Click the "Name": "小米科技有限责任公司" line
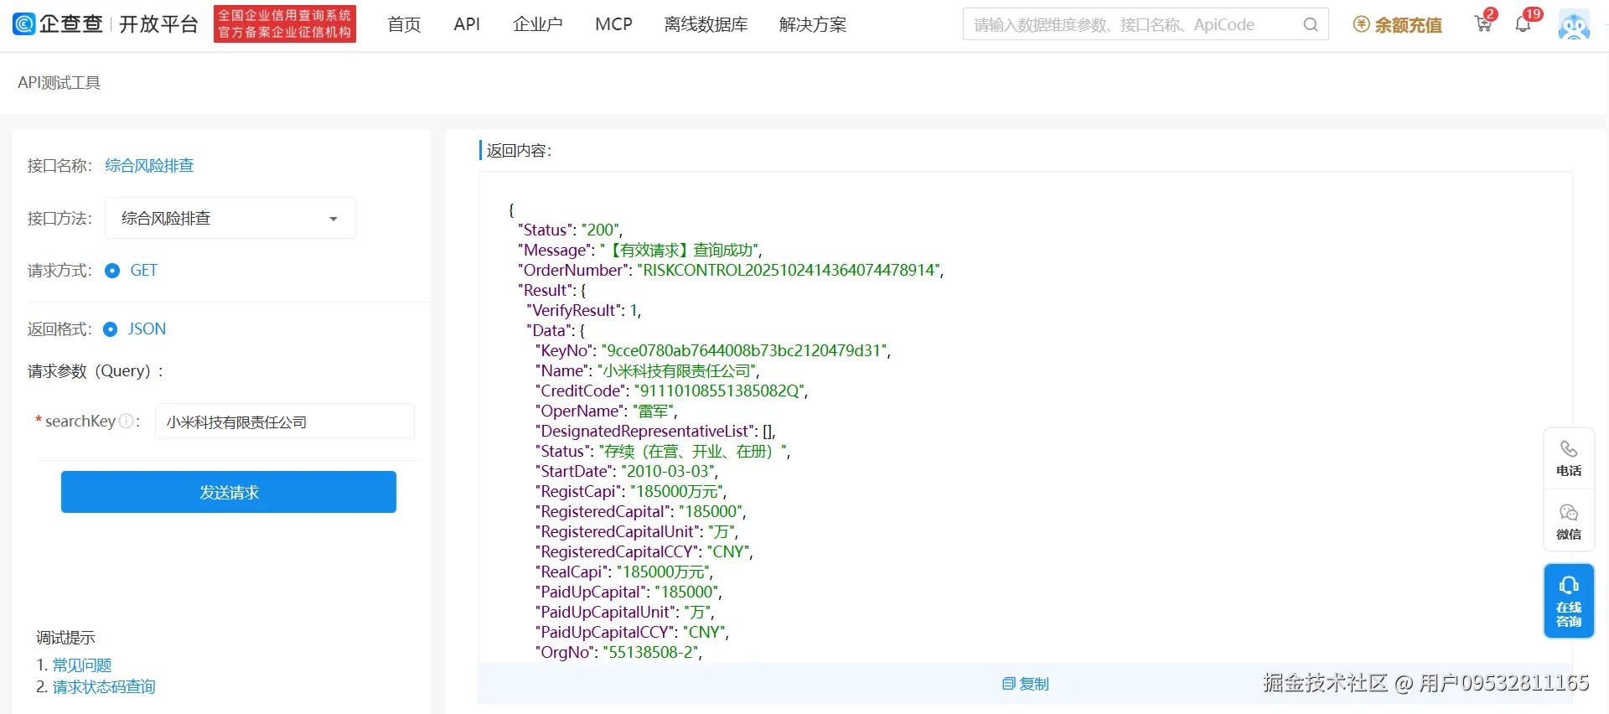Image resolution: width=1609 pixels, height=714 pixels. [648, 370]
